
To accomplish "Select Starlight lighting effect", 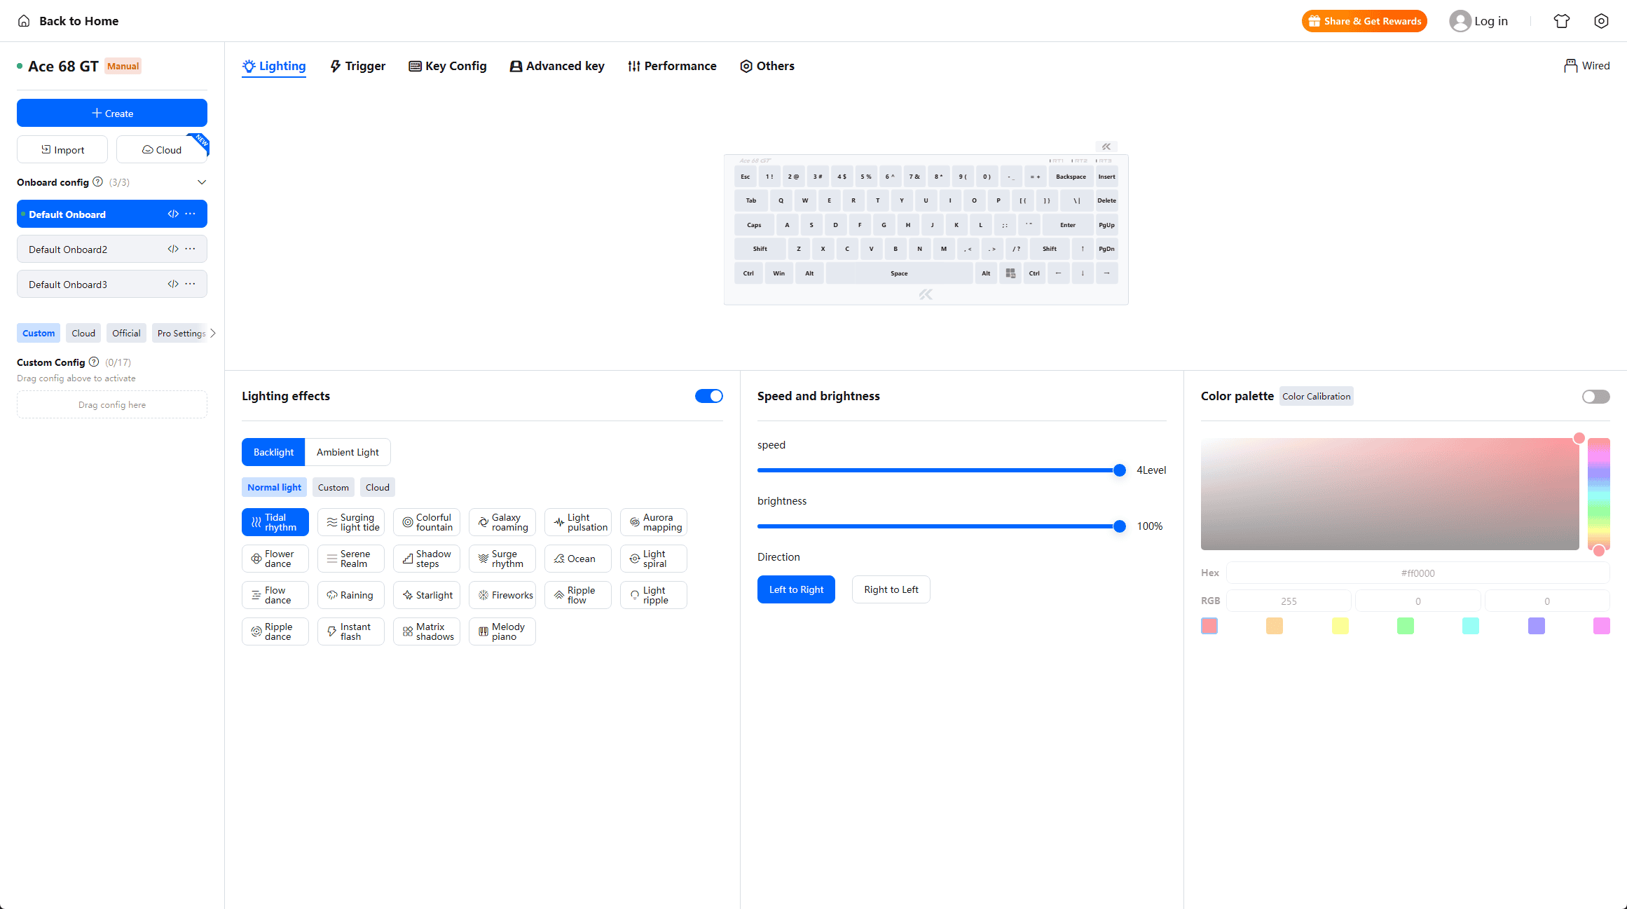I will pyautogui.click(x=427, y=595).
